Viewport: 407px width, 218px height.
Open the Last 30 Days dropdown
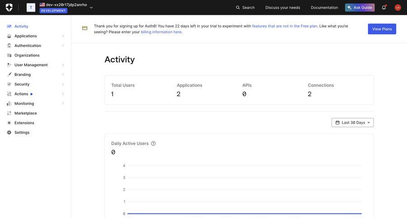pos(352,123)
